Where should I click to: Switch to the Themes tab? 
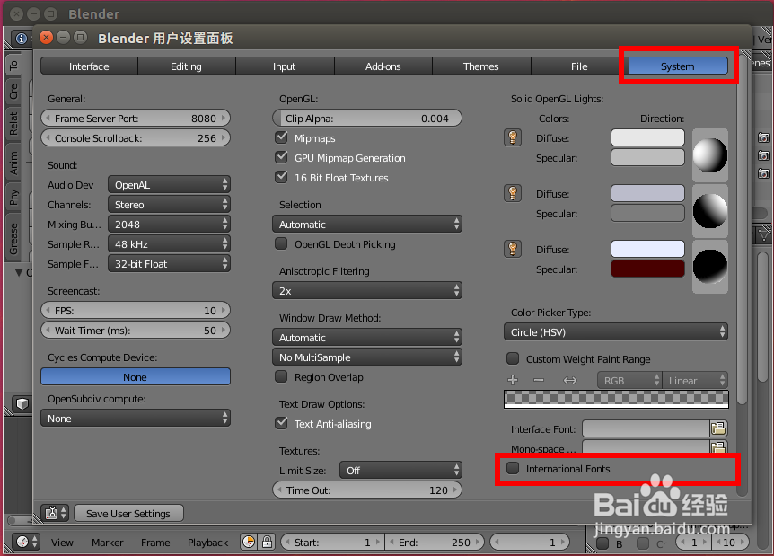481,66
